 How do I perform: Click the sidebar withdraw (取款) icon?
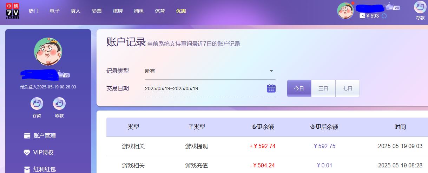click(59, 104)
